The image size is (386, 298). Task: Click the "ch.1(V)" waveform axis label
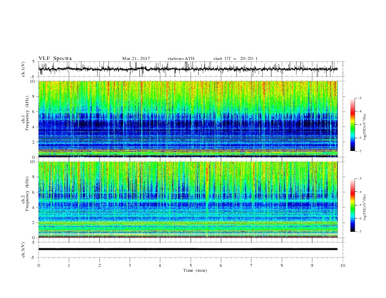[23, 69]
